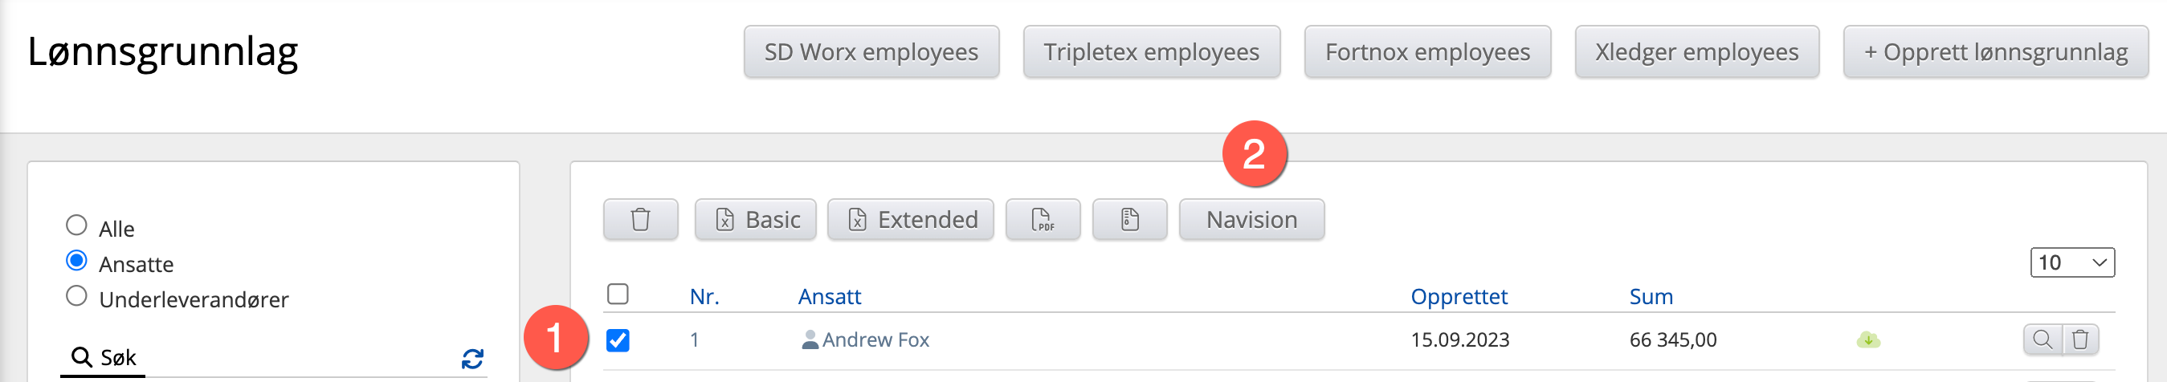Click the person icon beside Andrew Fox
The width and height of the screenshot is (2167, 382).
click(x=810, y=340)
